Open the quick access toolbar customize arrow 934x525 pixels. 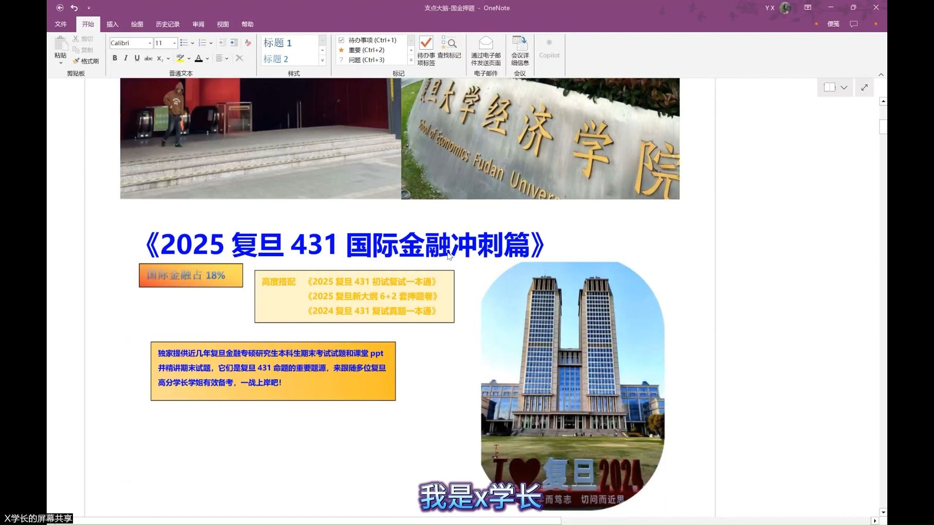(89, 8)
